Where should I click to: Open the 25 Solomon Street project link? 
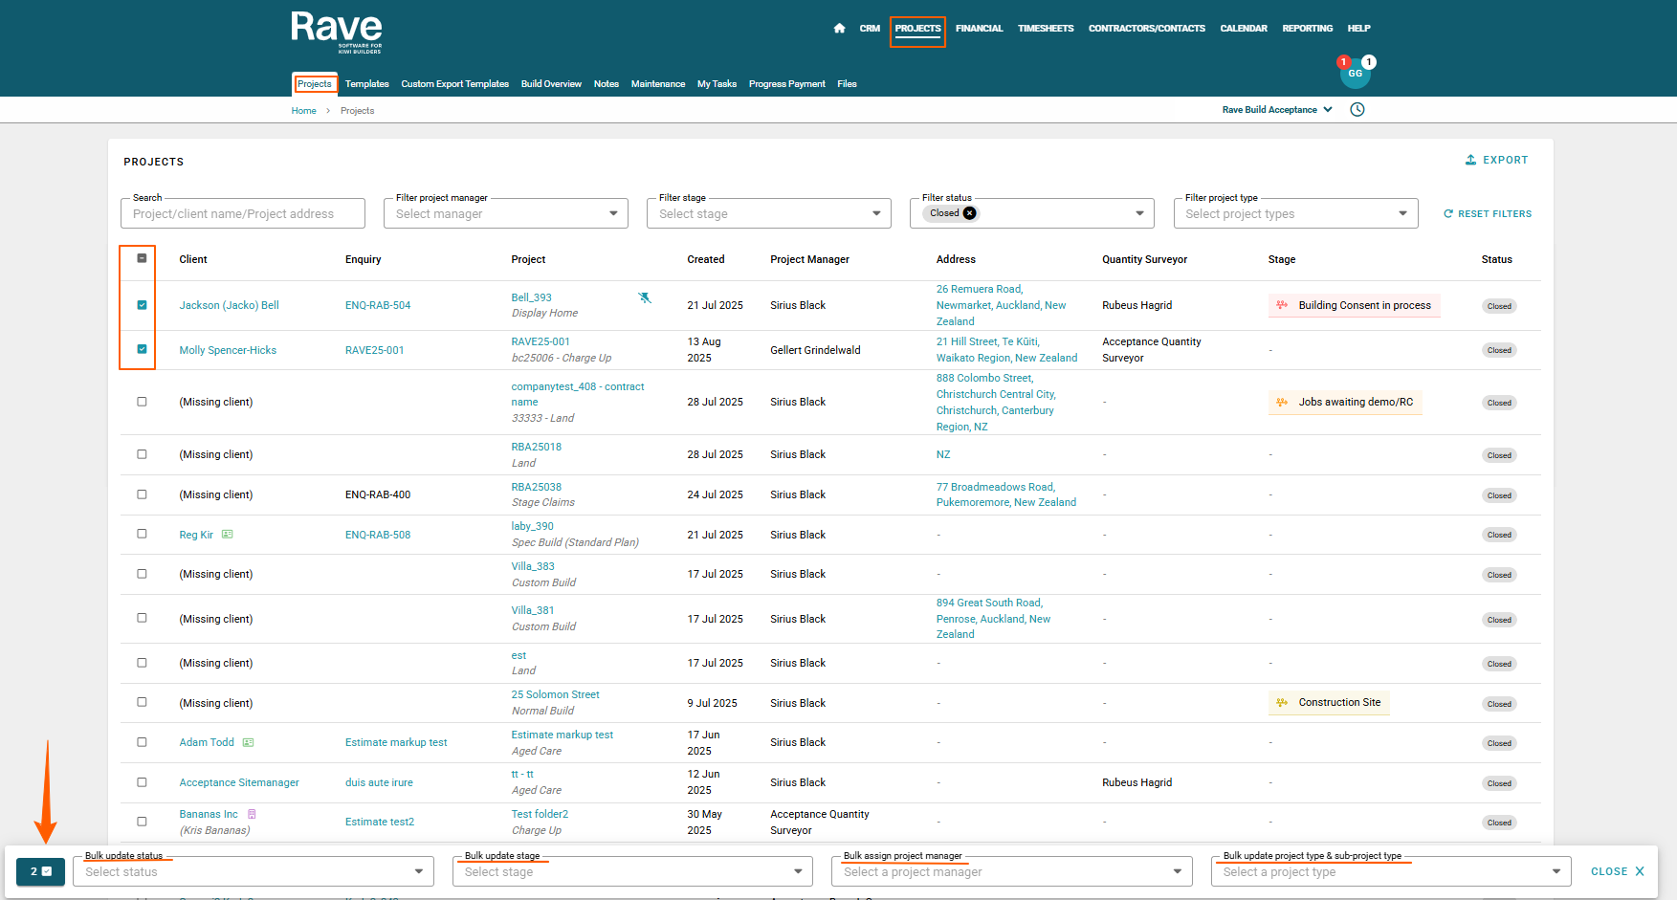(x=555, y=694)
